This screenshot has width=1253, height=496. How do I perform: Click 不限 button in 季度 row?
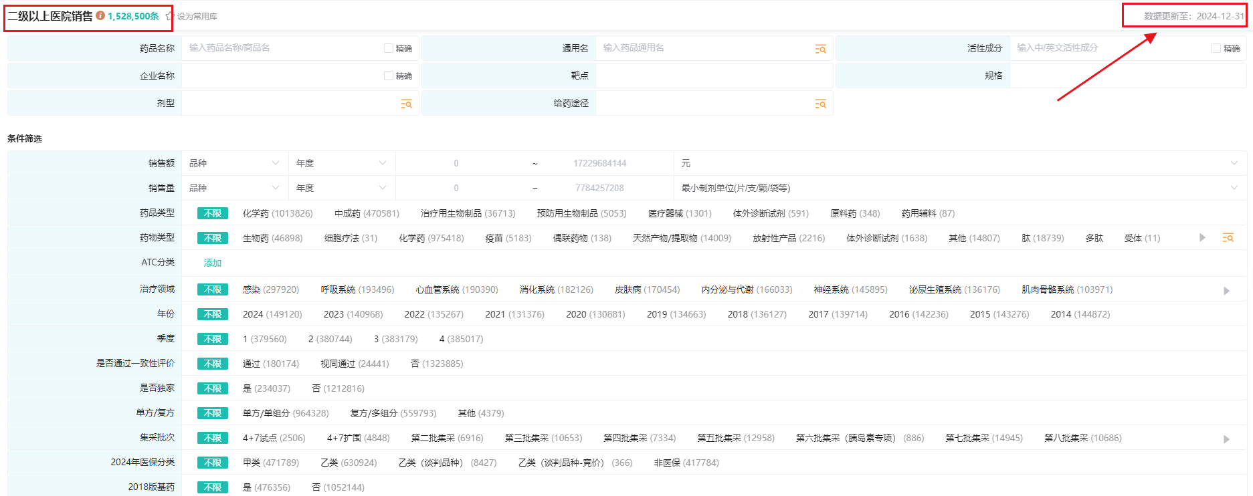[212, 339]
